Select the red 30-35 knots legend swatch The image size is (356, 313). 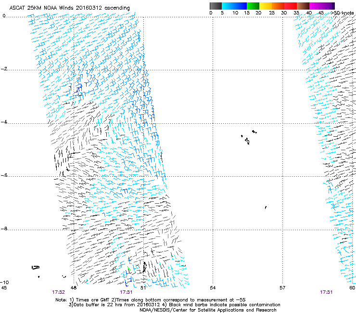[291, 6]
